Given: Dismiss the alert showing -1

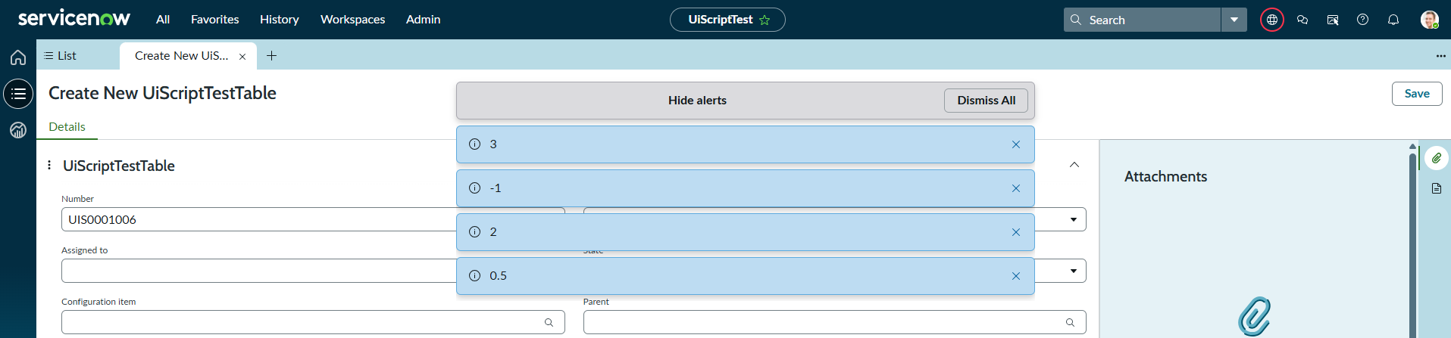Looking at the screenshot, I should (x=1016, y=188).
